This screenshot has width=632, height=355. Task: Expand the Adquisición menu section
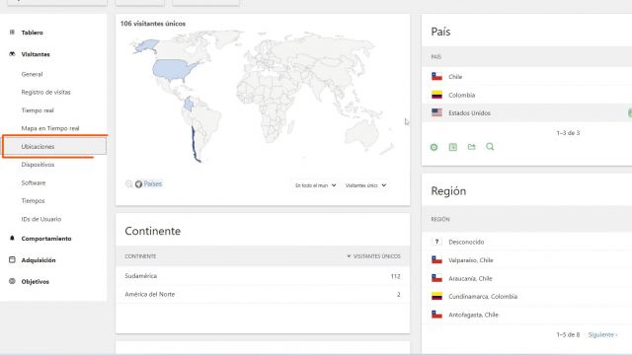[x=39, y=260]
